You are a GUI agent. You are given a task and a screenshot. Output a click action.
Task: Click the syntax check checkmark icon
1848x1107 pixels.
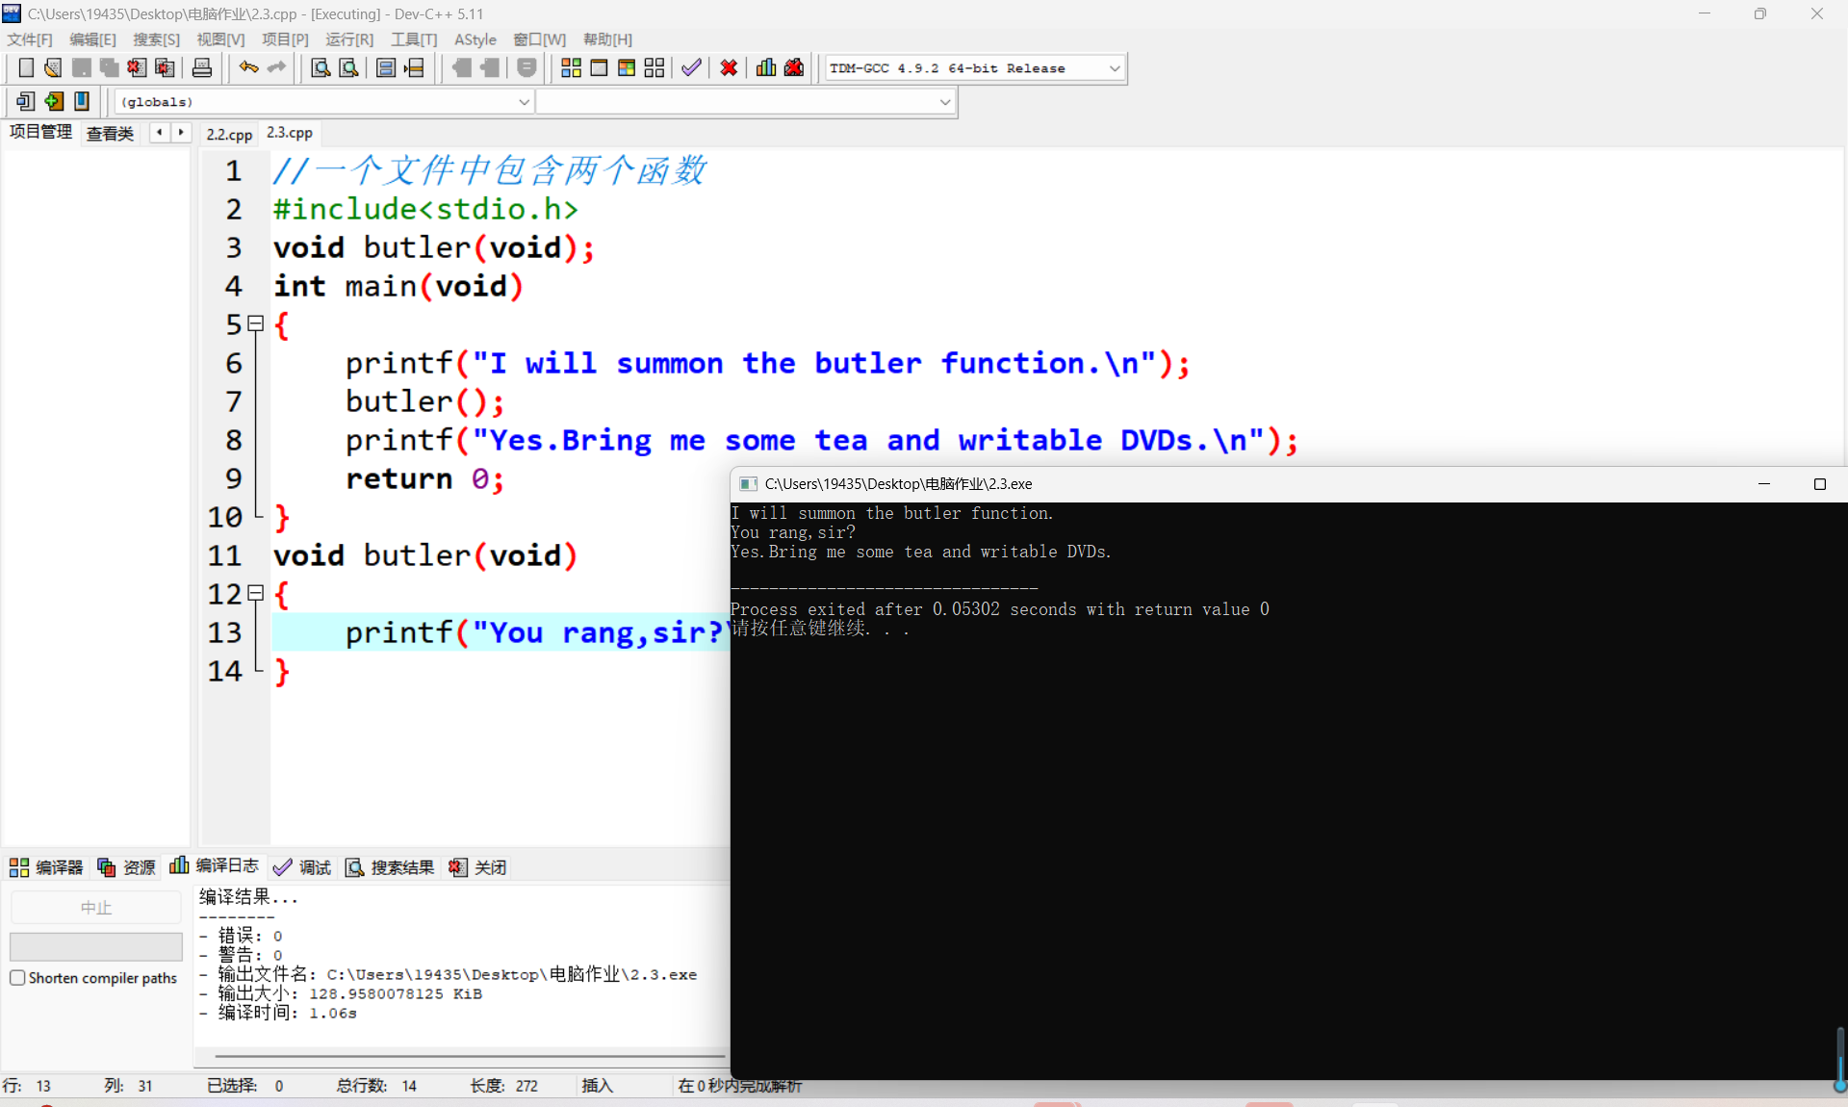click(691, 67)
